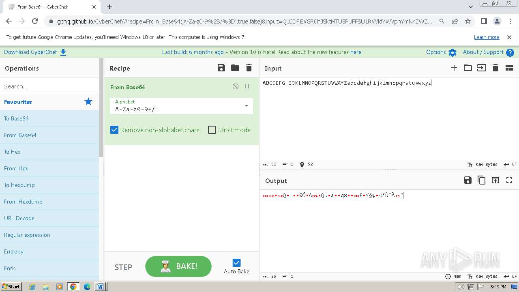Clear input and output trash icon

coord(495,68)
